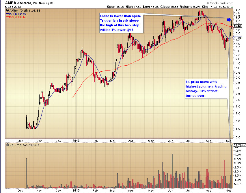Click the 2013 label on price chart axis
The image size is (246, 193).
tap(76, 141)
